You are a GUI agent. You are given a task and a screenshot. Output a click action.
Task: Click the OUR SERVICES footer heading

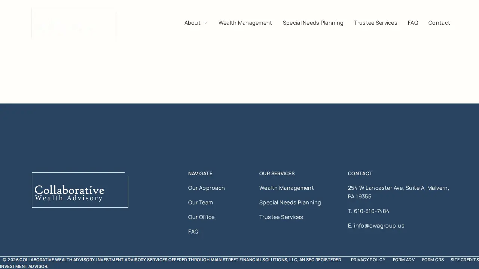pos(277,173)
